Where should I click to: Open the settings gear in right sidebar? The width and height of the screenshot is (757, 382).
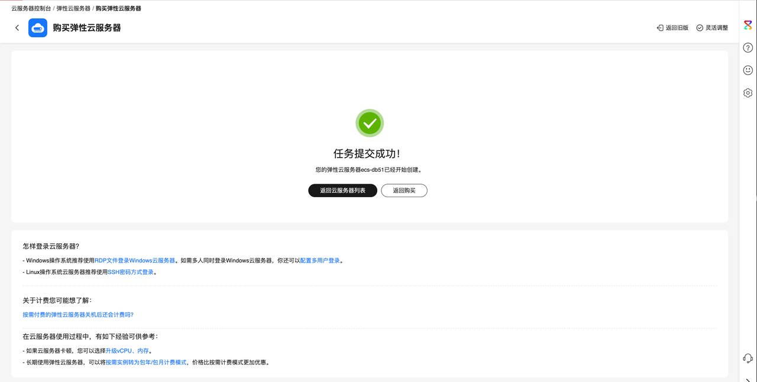(x=748, y=93)
